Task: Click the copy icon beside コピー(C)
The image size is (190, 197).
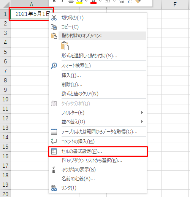Action: coord(54,27)
